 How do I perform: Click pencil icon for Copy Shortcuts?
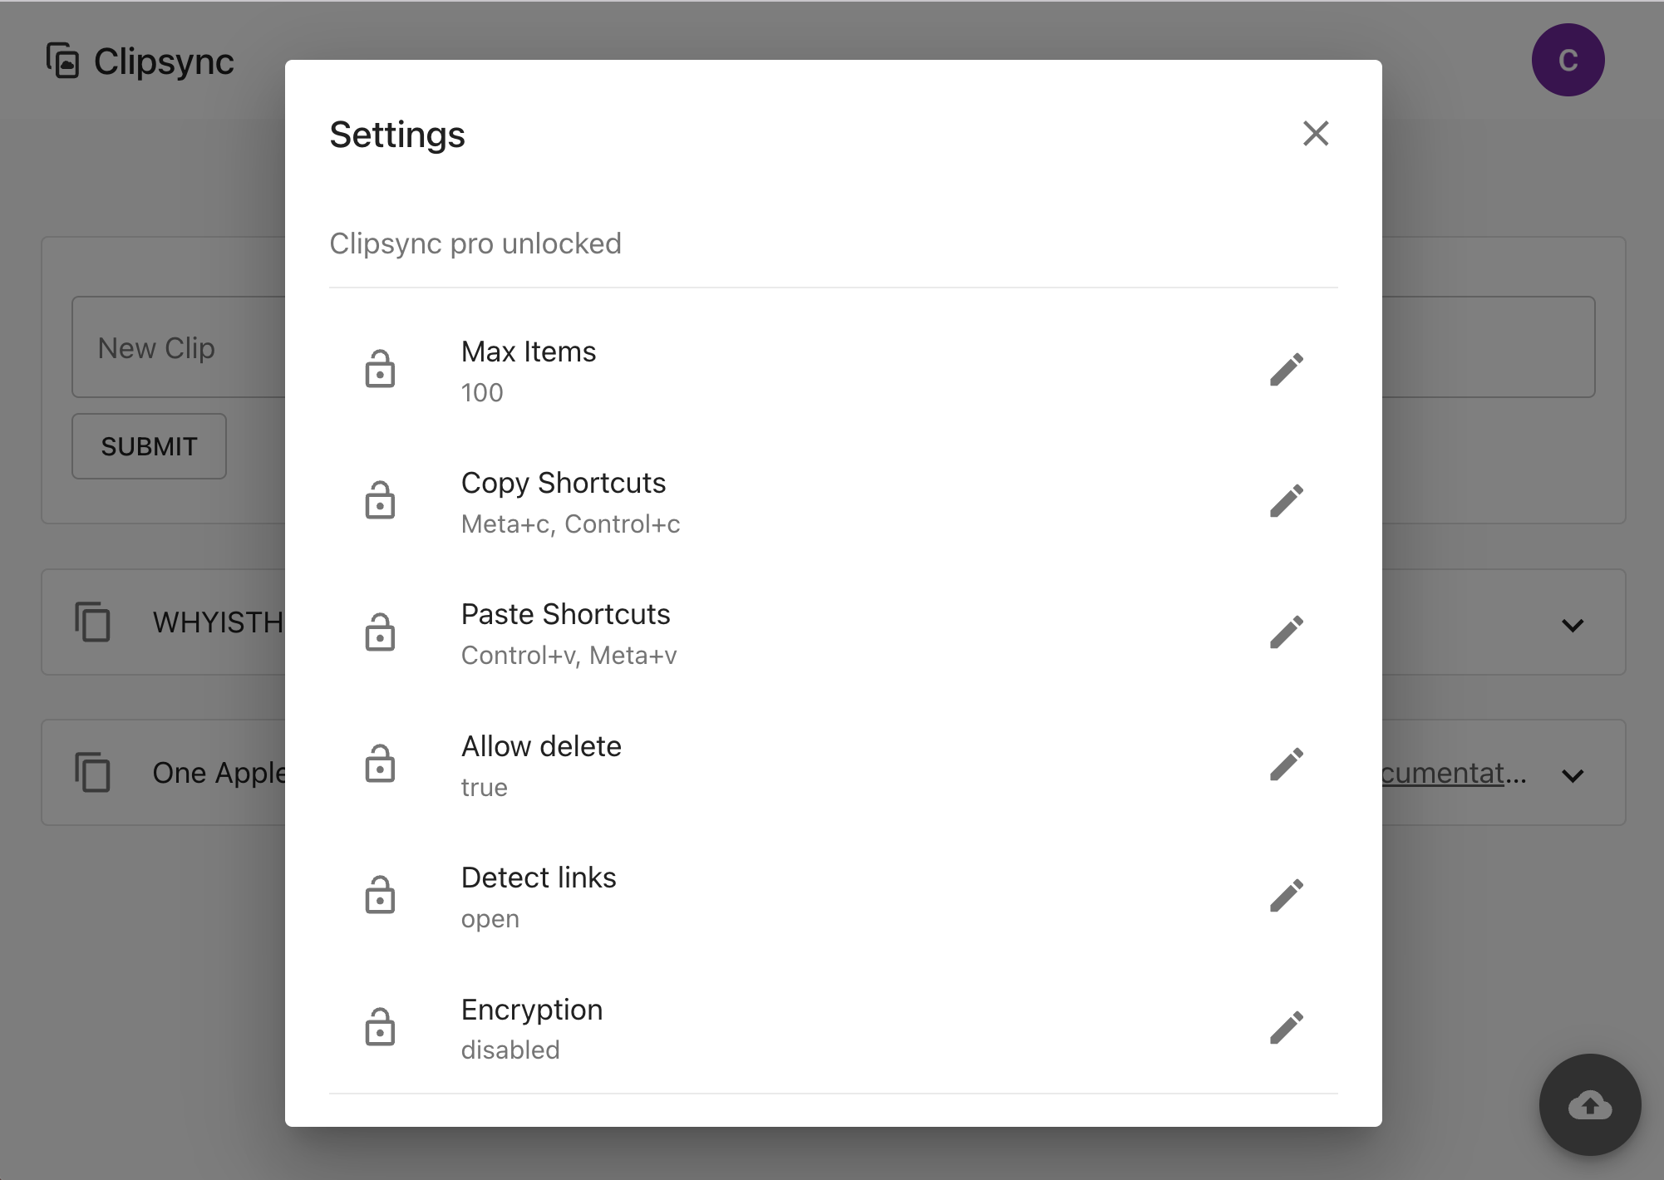click(x=1286, y=501)
